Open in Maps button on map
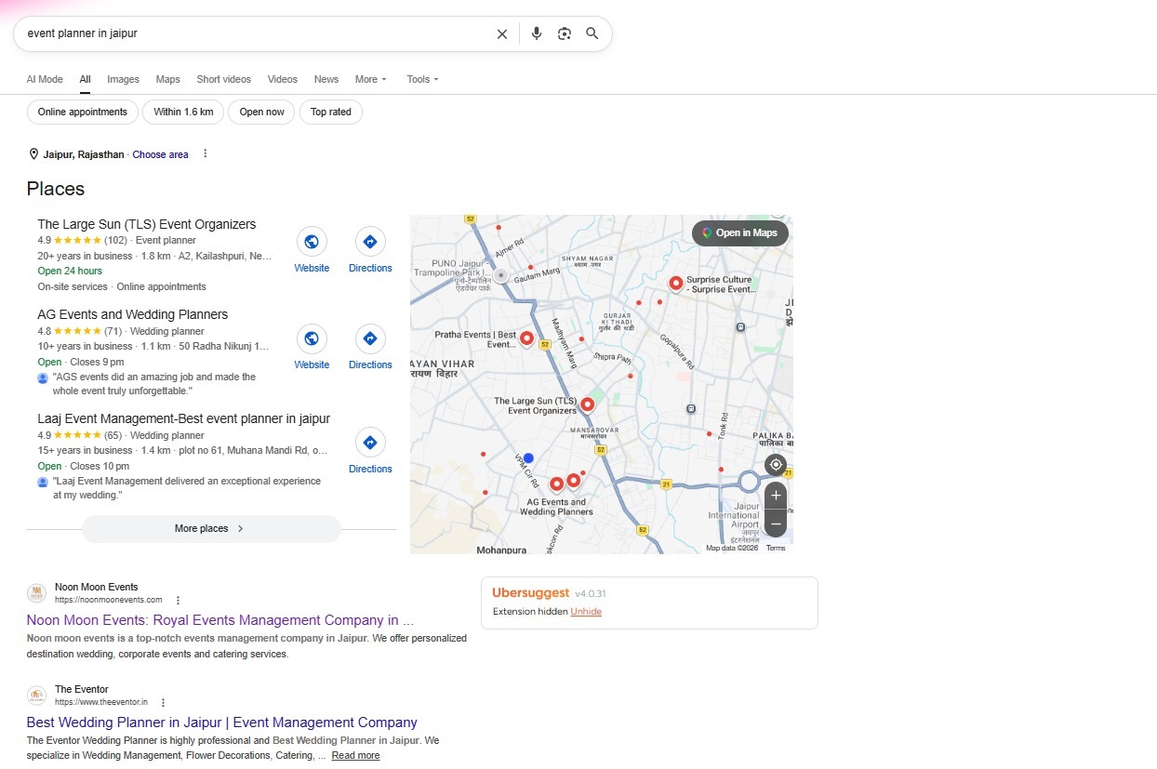1157x769 pixels. pos(740,232)
